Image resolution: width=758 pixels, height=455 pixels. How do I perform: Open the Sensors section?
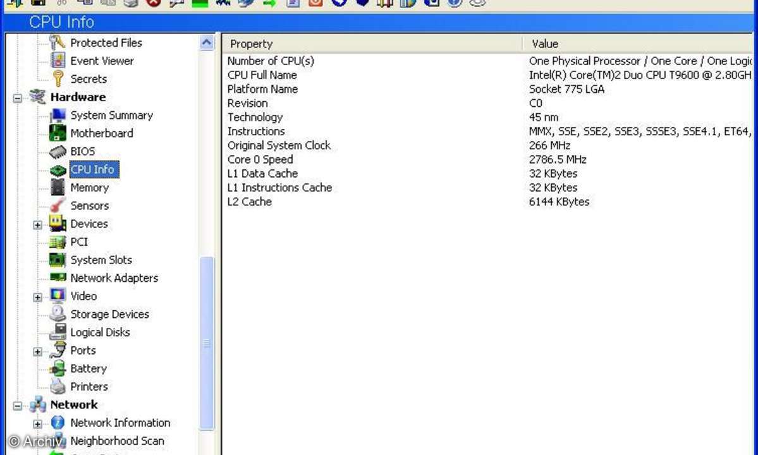coord(89,206)
